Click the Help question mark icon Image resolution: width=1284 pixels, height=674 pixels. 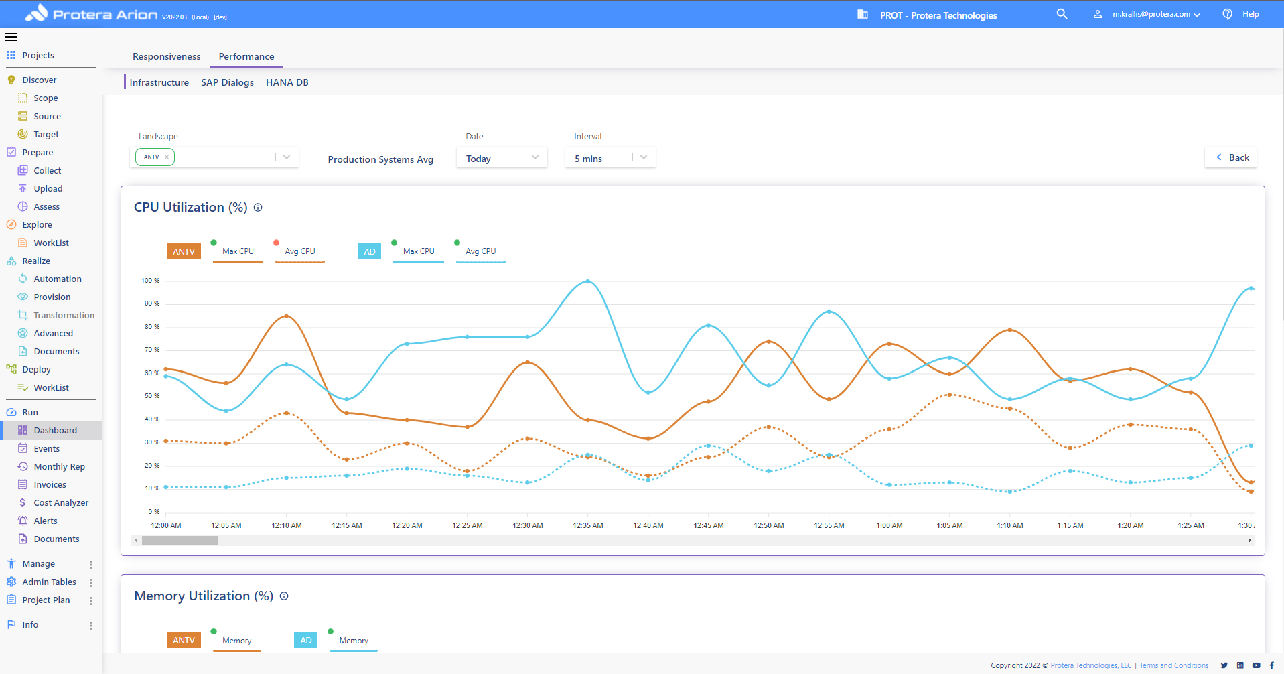[x=1227, y=14]
